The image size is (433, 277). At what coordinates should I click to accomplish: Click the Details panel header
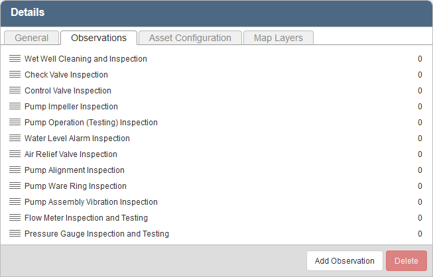pyautogui.click(x=216, y=13)
